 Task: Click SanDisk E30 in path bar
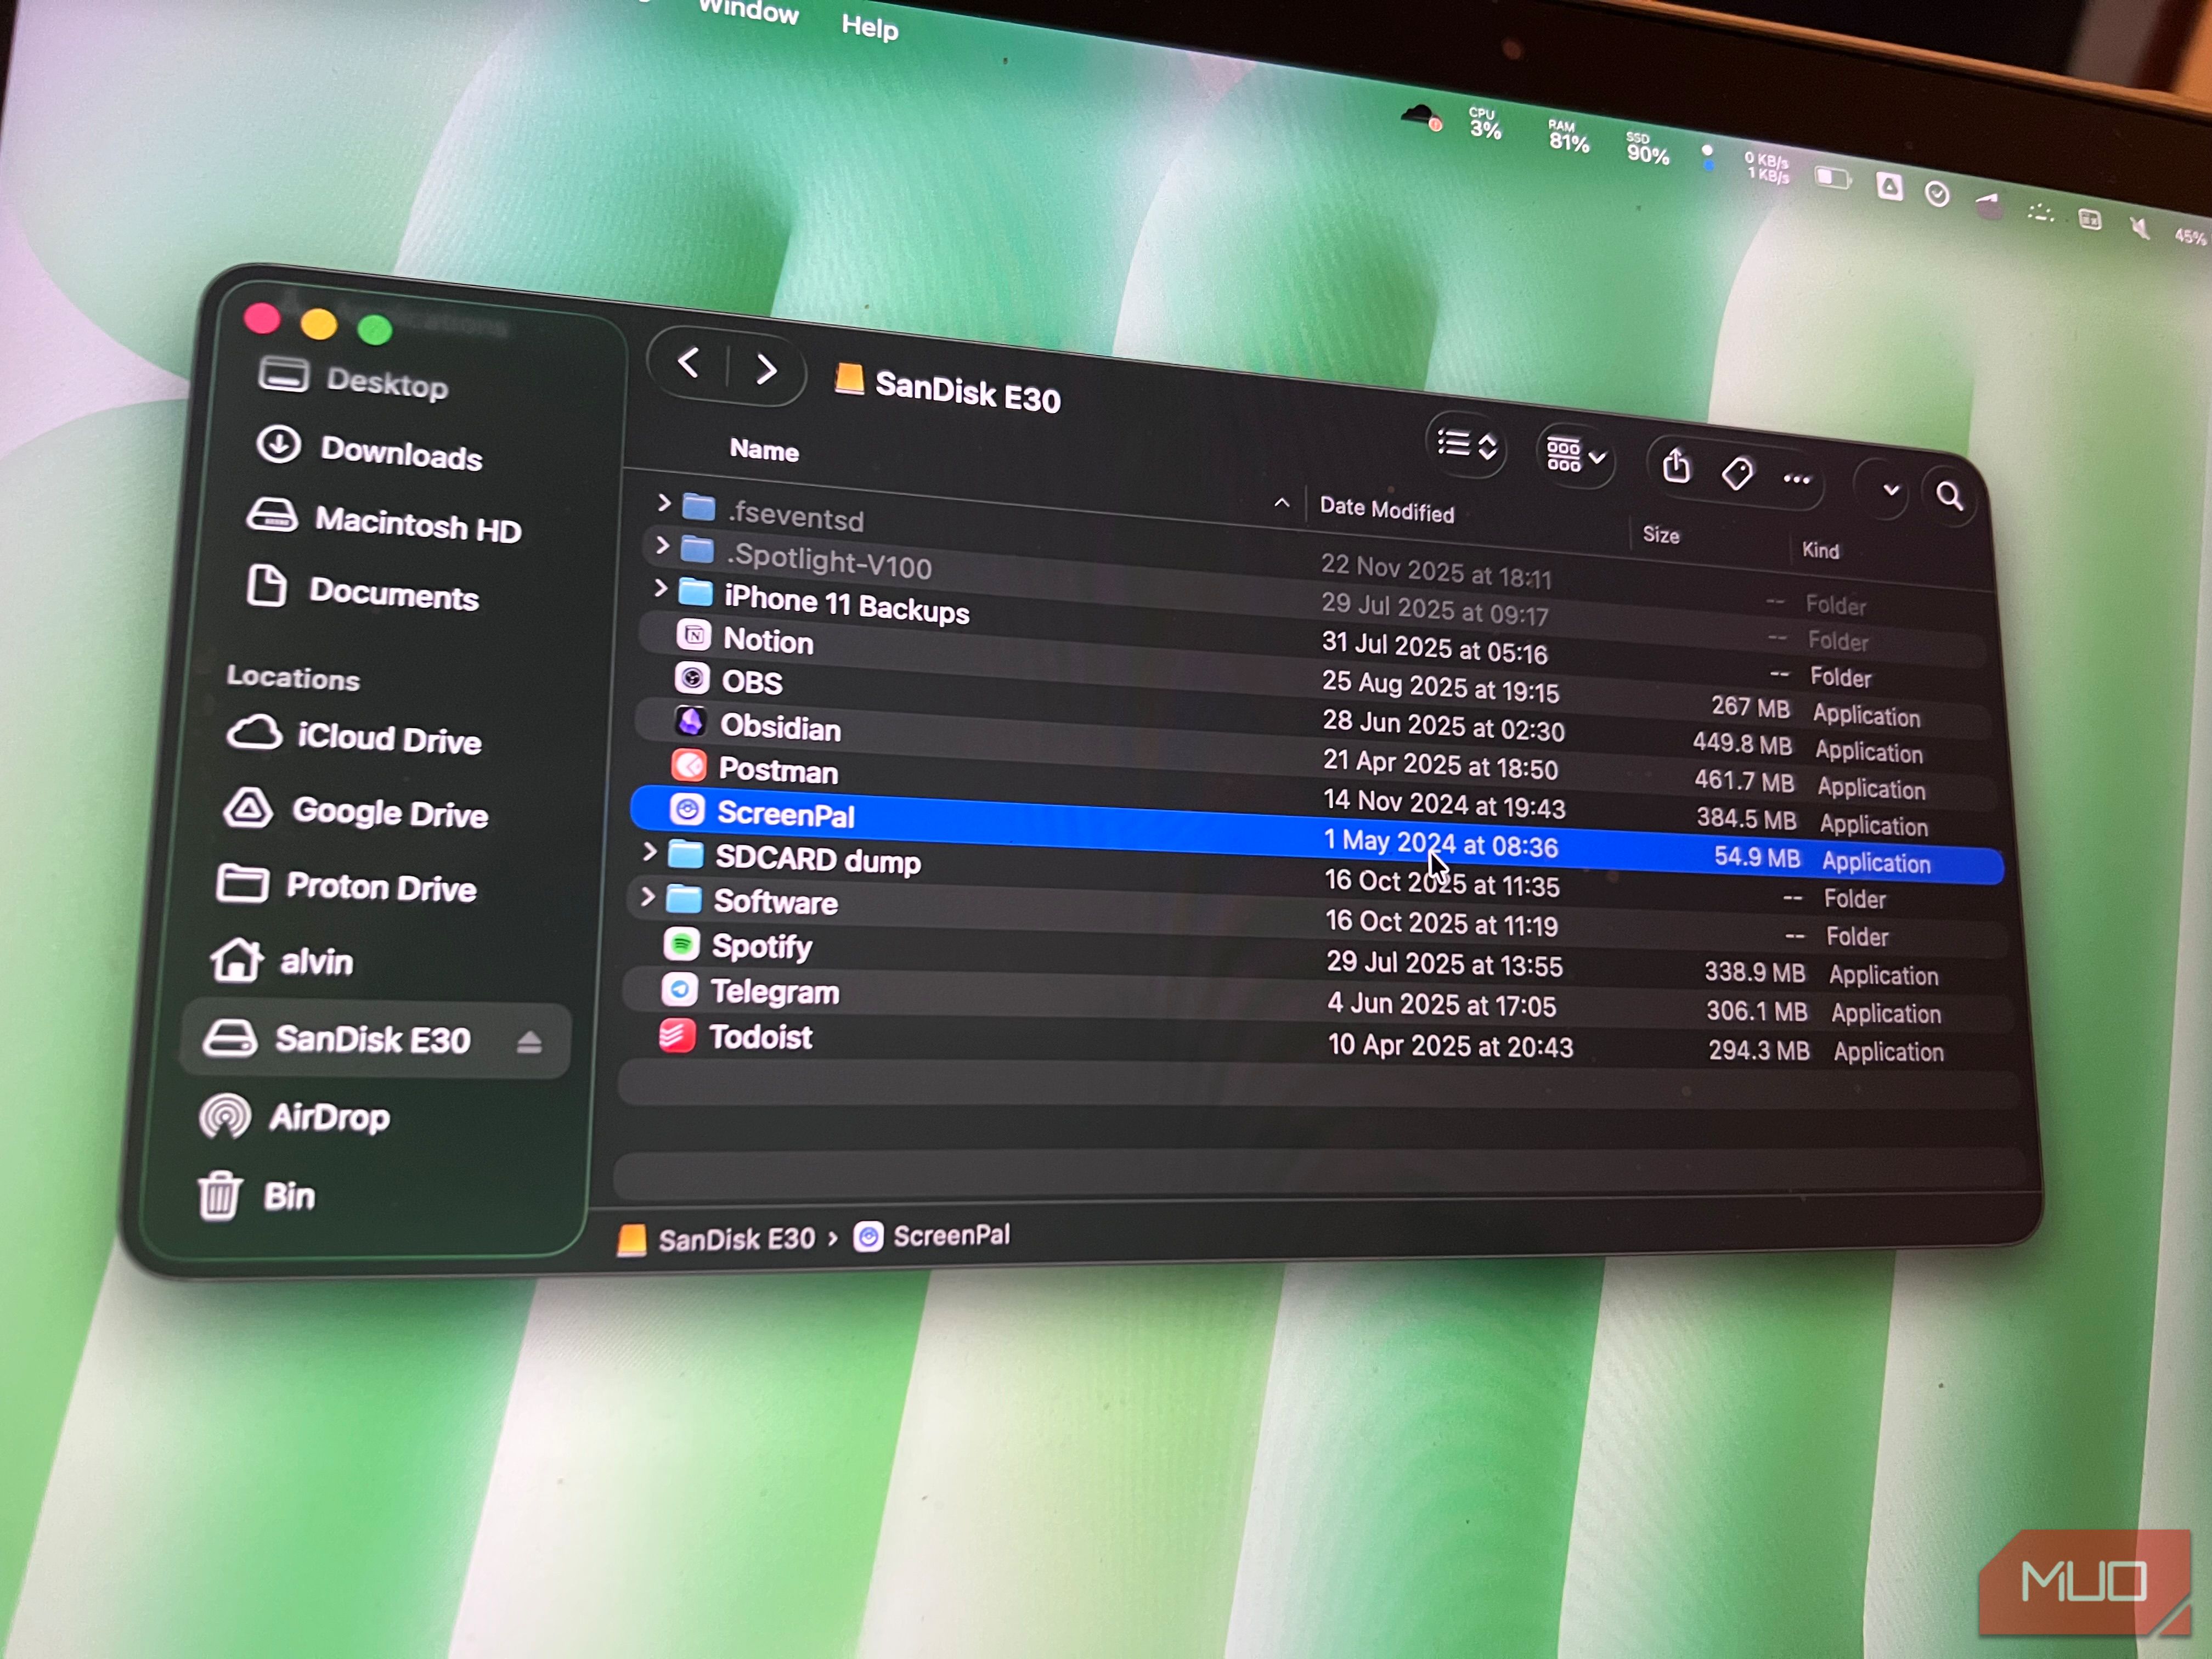[x=716, y=1240]
